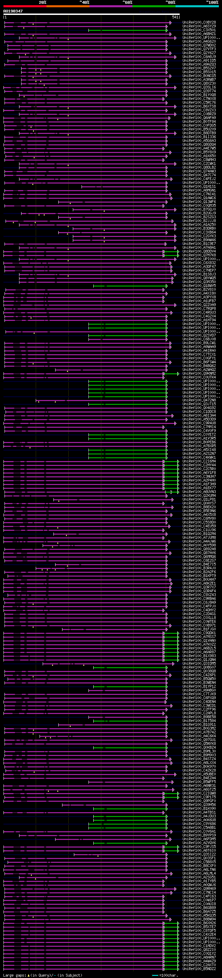The height and width of the screenshot is (978, 222).
Task: Select the UniRef100_C1UJ96 label
Action: tap(199, 530)
